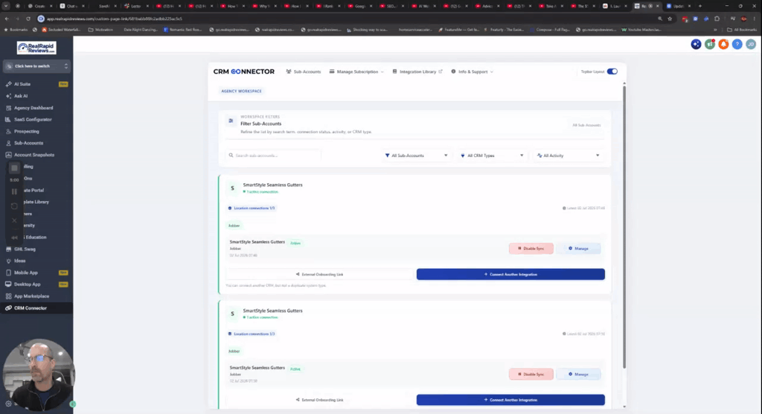
Task: Expand the Click here to switch selector
Action: 37,66
